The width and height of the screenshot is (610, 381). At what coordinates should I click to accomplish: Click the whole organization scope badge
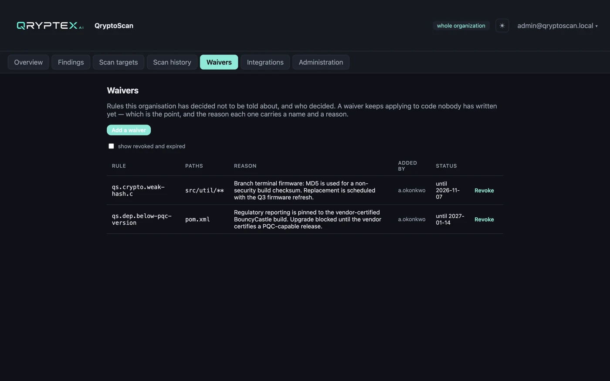tap(461, 26)
